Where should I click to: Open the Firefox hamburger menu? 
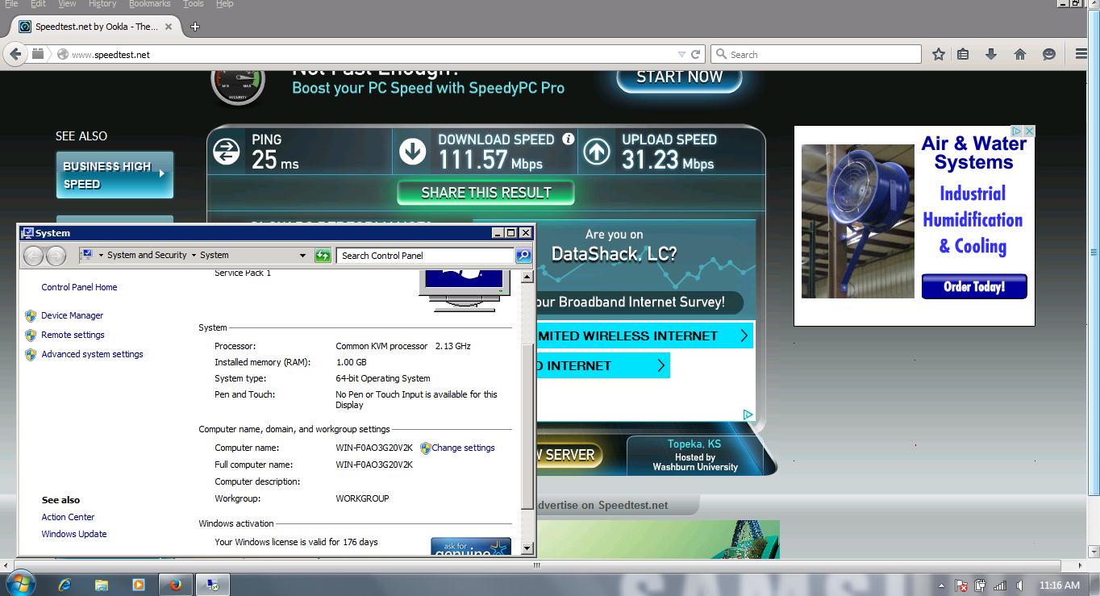1082,54
